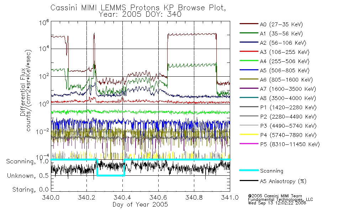Click the A0 (27-35 KeV) legend line

pos(249,24)
